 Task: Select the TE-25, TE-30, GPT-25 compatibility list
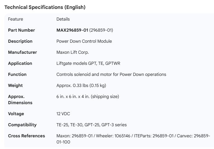91,125
